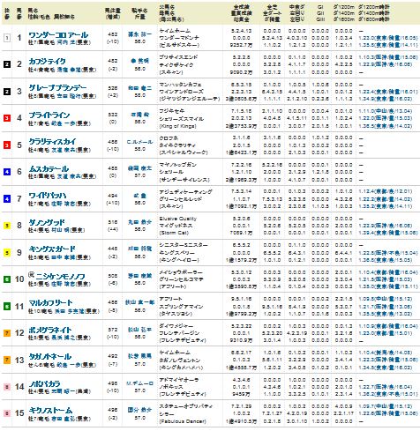Click jockey link in ワンダーコロアール row
The width and height of the screenshot is (420, 431).
139,34
